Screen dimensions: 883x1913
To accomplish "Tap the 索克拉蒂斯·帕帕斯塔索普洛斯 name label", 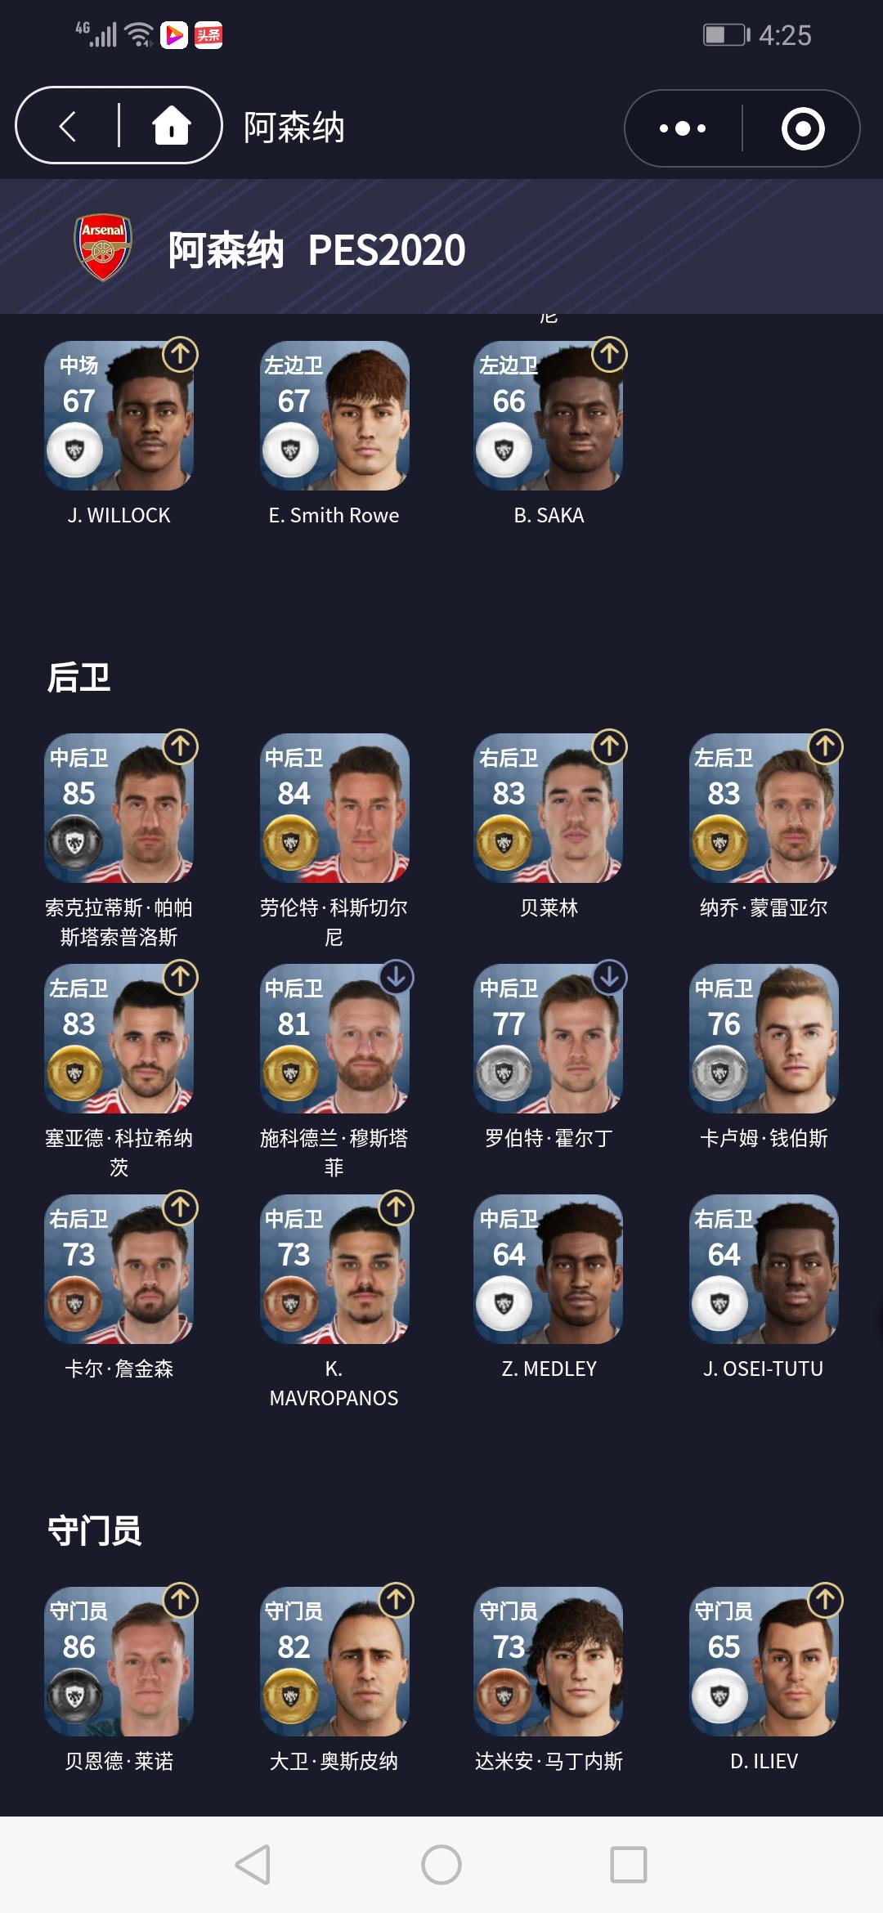I will [x=119, y=922].
